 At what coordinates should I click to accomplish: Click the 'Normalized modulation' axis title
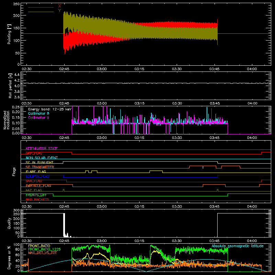(7, 120)
